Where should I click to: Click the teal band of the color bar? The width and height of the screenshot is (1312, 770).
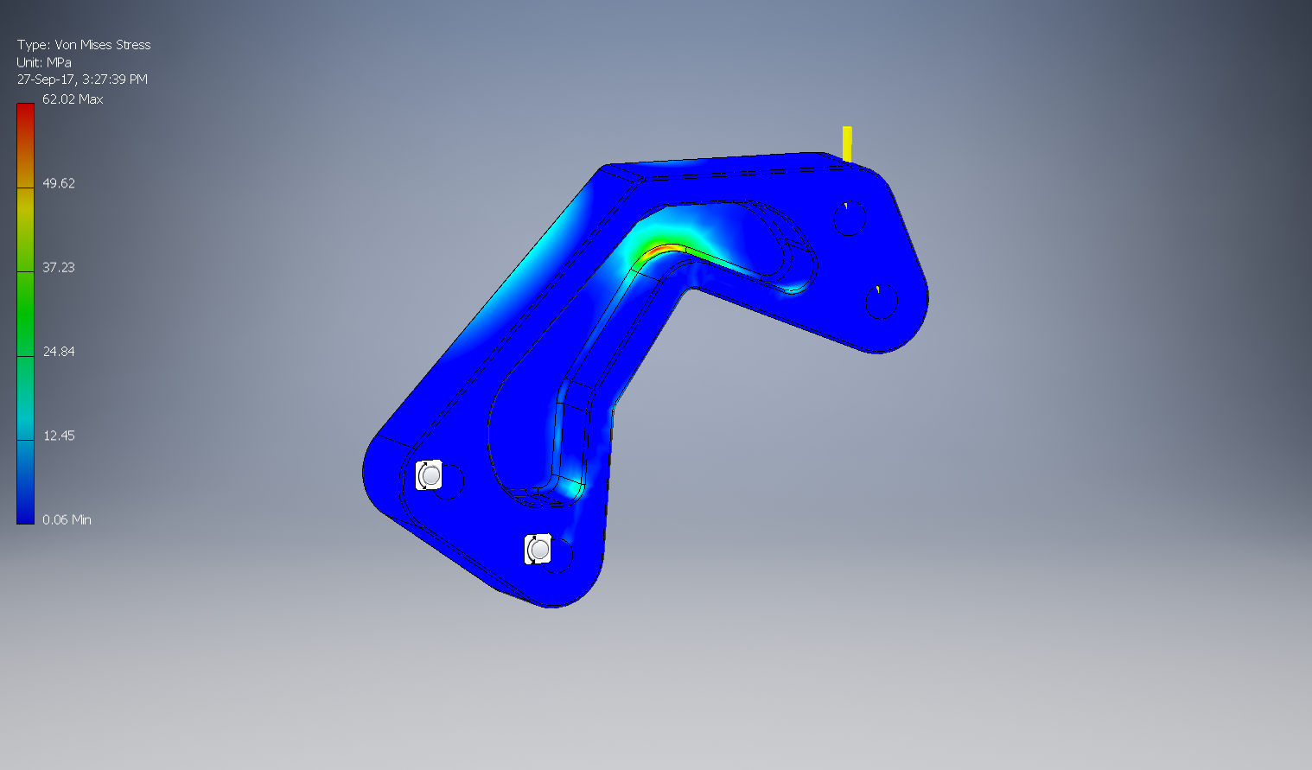[25, 398]
